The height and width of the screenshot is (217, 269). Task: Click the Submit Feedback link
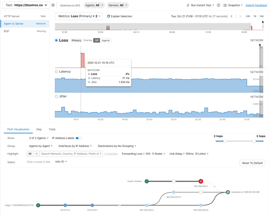click(x=256, y=6)
